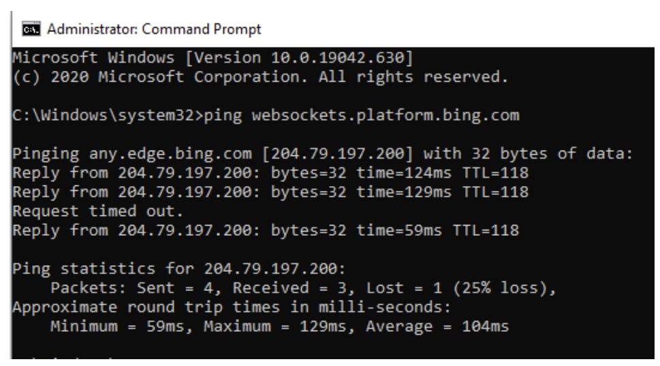This screenshot has height=366, width=660.
Task: Click the Approximate round trip times line
Action: pyautogui.click(x=232, y=307)
